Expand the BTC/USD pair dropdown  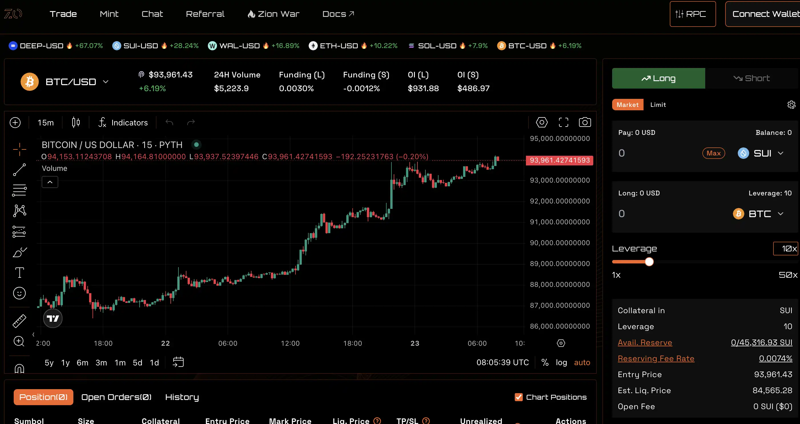pyautogui.click(x=106, y=82)
